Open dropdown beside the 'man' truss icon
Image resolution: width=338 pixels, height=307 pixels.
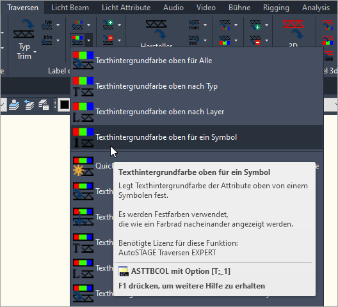[205, 25]
